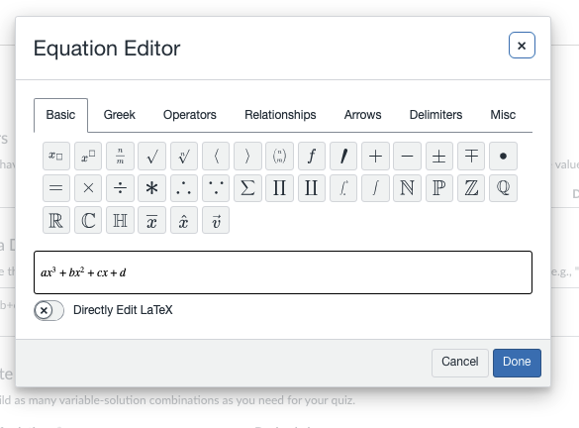This screenshot has width=579, height=428.
Task: Insert the italic f function symbol
Action: (x=312, y=156)
